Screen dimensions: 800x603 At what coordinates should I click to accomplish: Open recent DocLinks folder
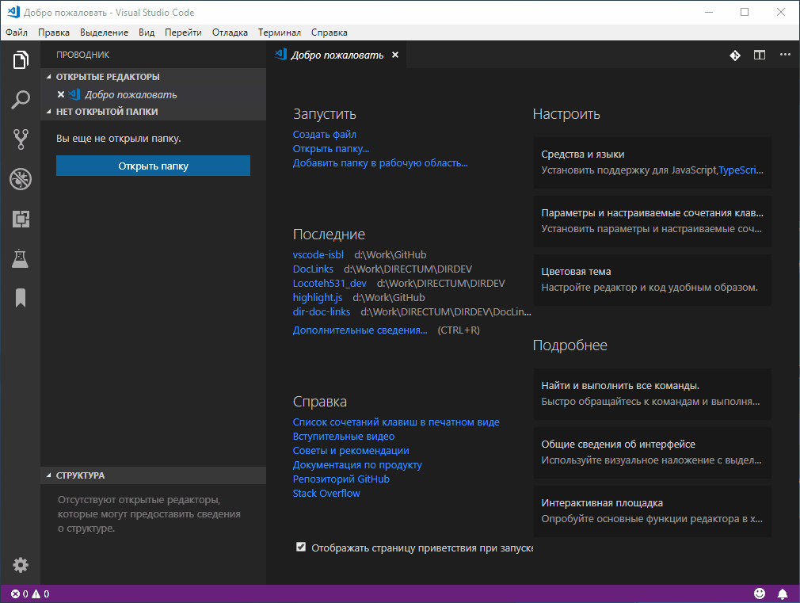coord(313,269)
